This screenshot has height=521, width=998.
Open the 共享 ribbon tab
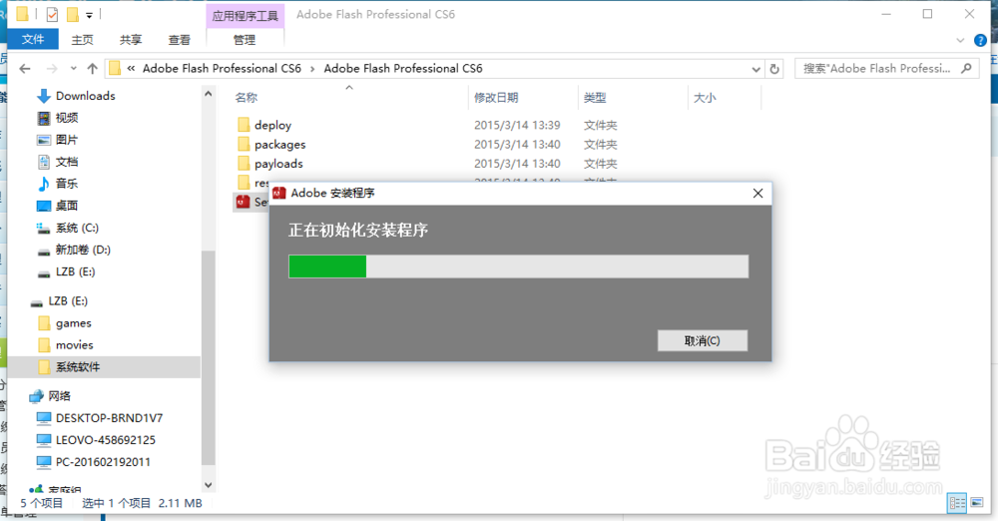(x=131, y=40)
